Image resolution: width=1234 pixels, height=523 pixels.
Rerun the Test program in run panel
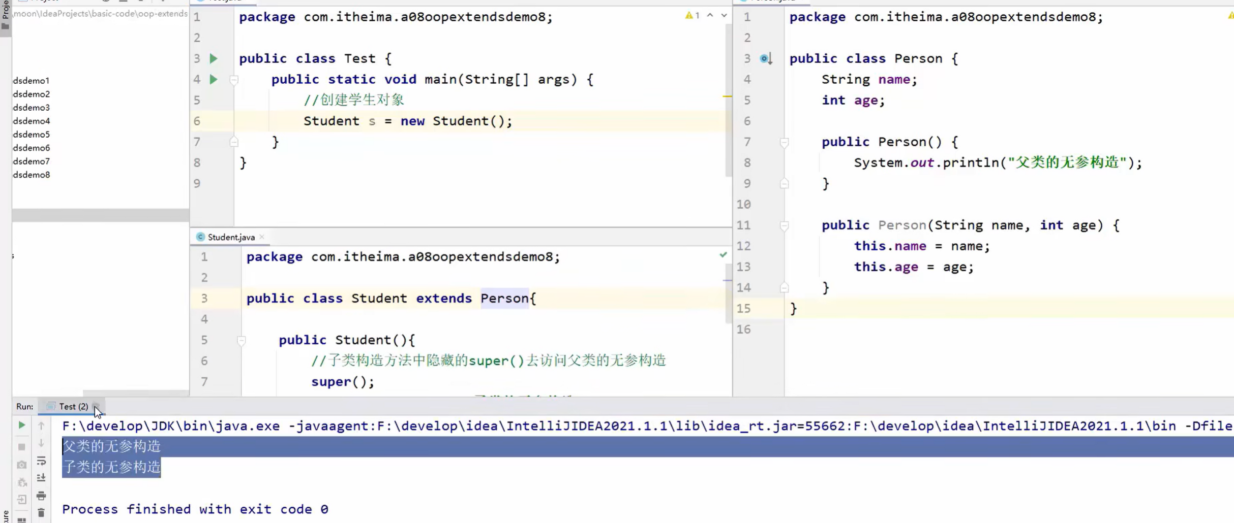click(x=21, y=426)
